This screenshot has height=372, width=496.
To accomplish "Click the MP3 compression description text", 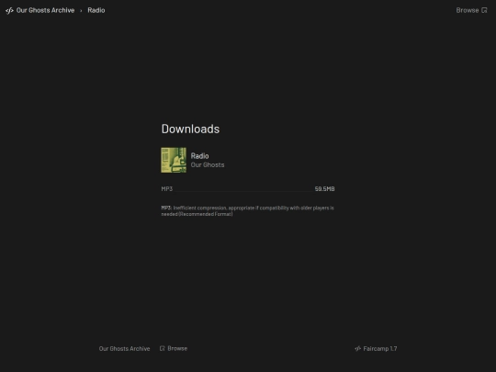I will [x=248, y=211].
